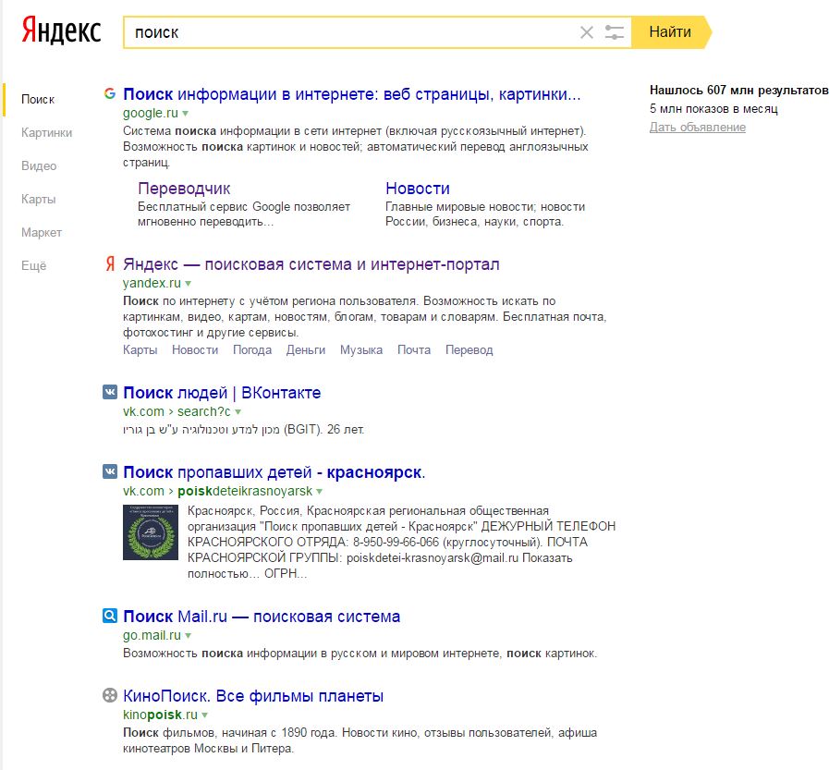Switch to Маркет tab

click(42, 233)
